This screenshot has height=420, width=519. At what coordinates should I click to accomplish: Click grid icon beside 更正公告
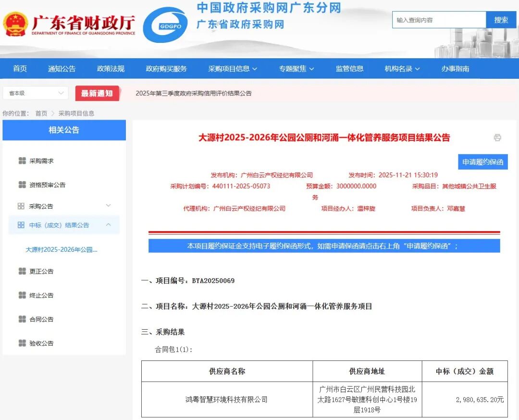click(x=22, y=272)
